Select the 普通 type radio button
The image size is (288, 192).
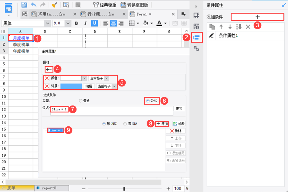pyautogui.click(x=80, y=101)
